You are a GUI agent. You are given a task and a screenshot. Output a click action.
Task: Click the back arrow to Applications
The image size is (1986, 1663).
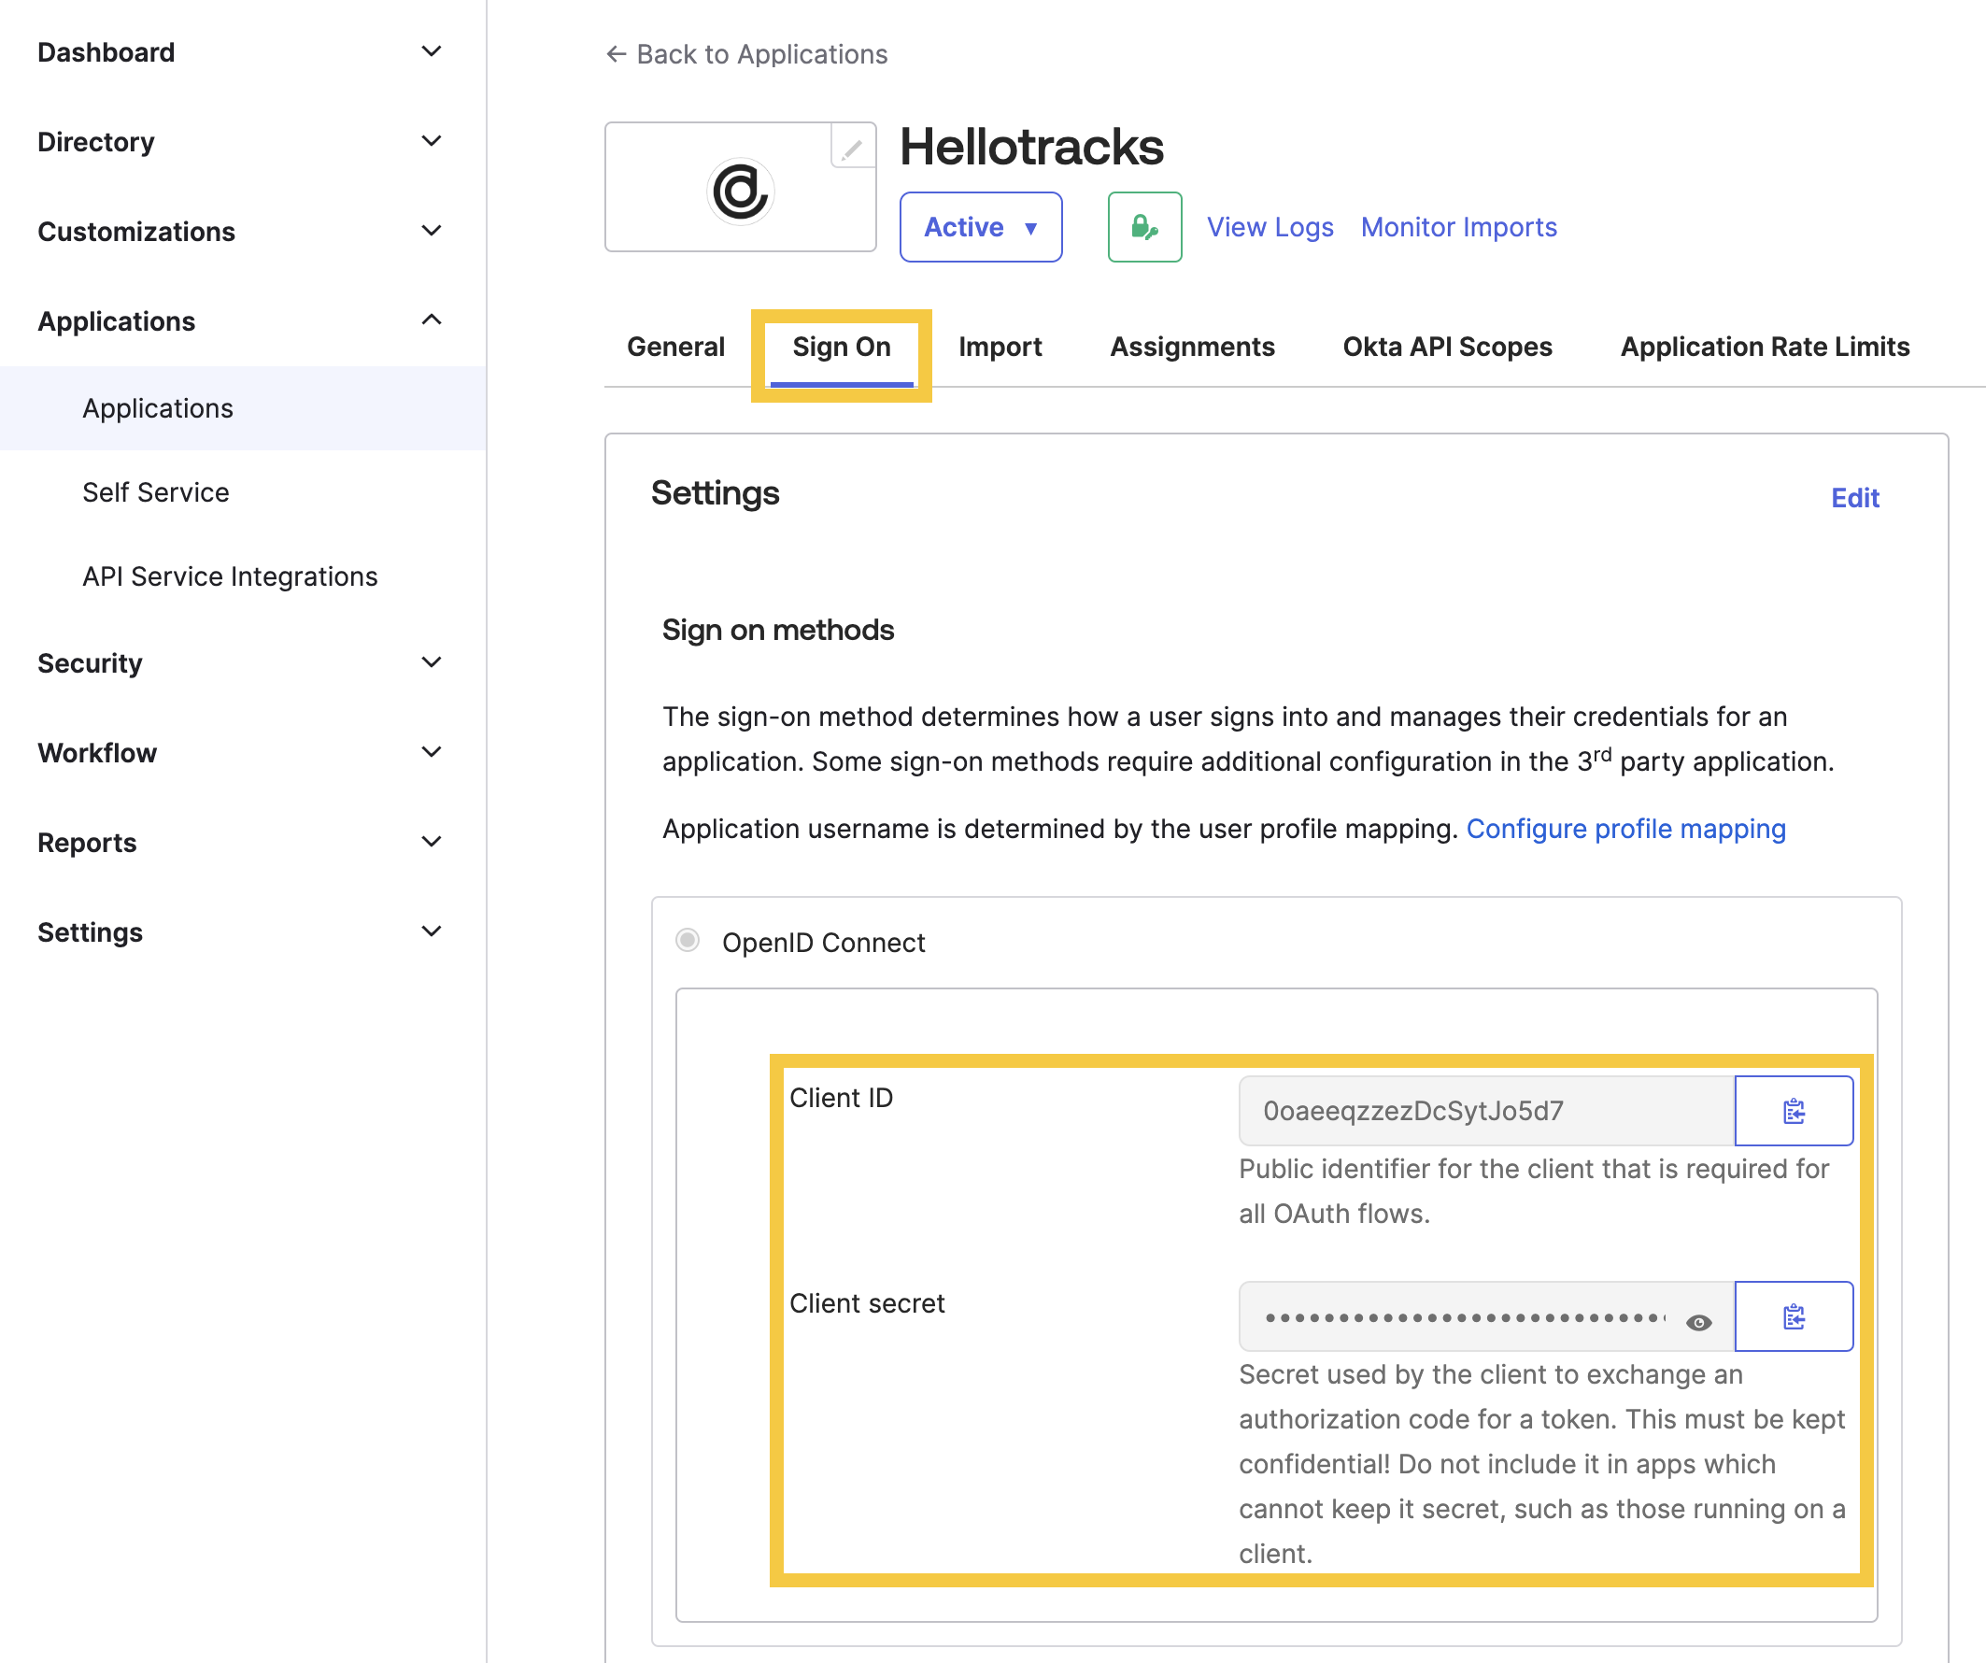616,54
